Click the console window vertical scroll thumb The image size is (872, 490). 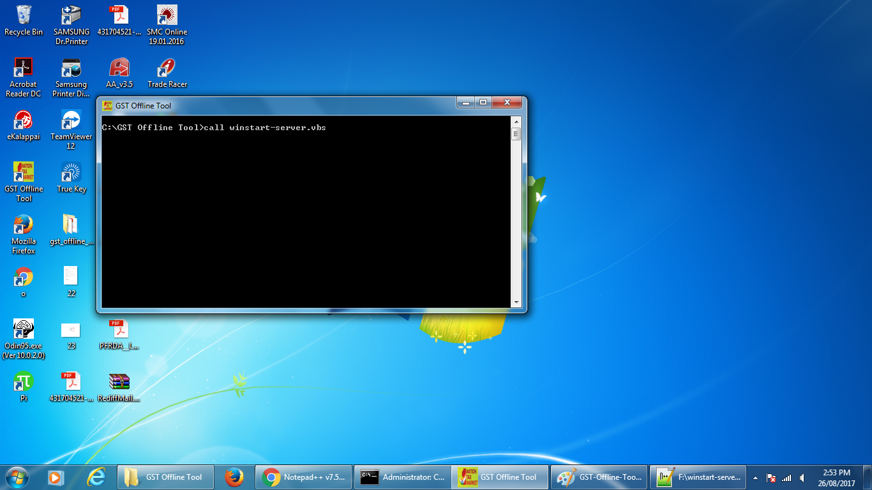coord(516,134)
